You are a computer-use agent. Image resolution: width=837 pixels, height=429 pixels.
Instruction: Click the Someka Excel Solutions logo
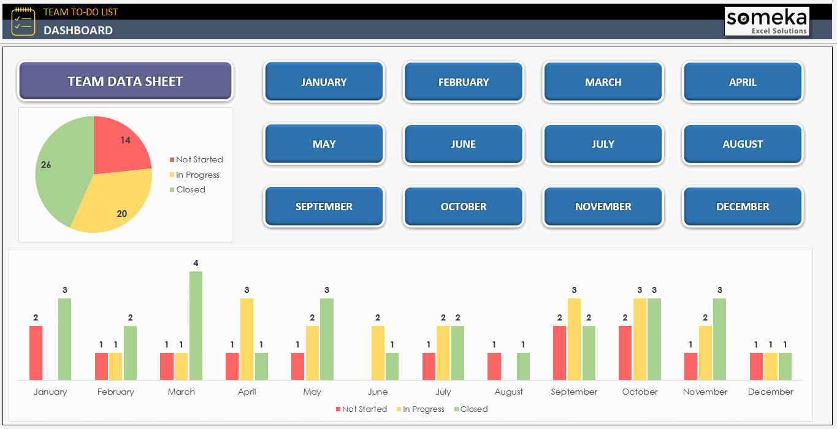(766, 21)
